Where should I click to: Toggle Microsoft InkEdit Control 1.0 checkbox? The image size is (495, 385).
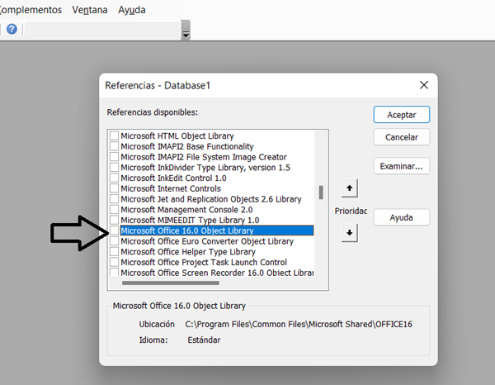pyautogui.click(x=115, y=178)
